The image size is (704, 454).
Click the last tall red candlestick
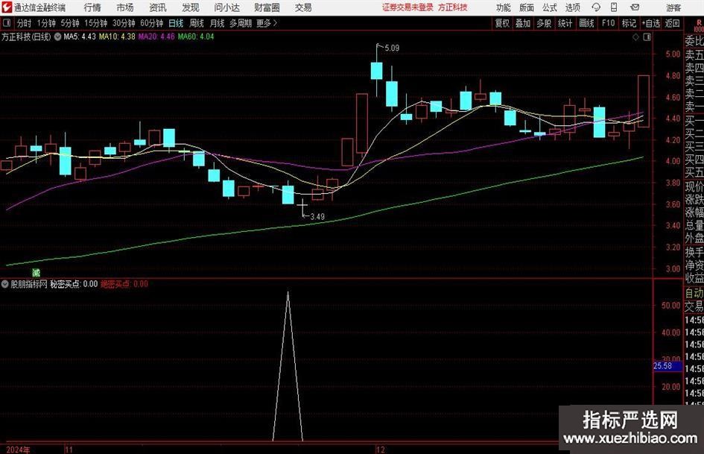[644, 101]
